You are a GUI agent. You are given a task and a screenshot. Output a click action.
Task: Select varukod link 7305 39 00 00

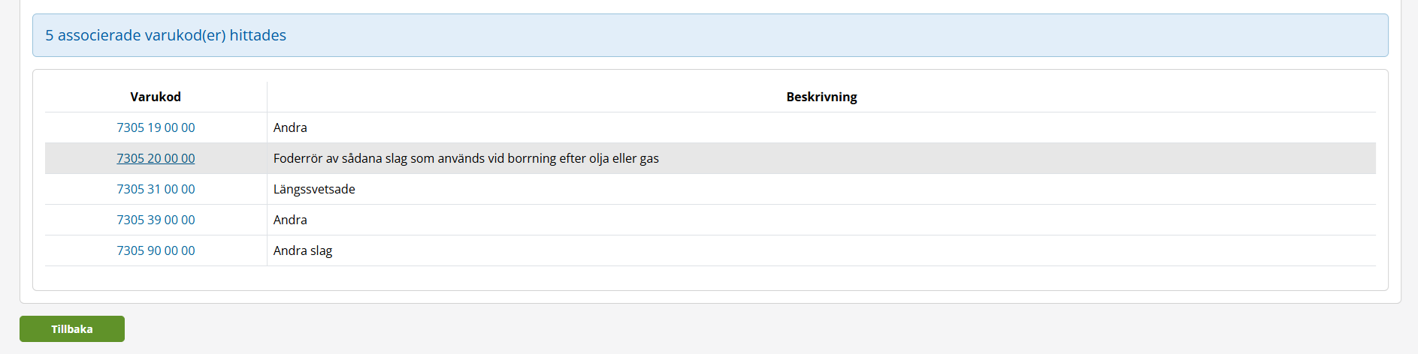click(x=156, y=220)
